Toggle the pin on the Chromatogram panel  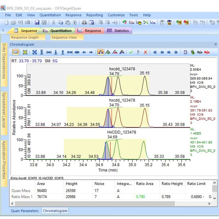point(215,44)
